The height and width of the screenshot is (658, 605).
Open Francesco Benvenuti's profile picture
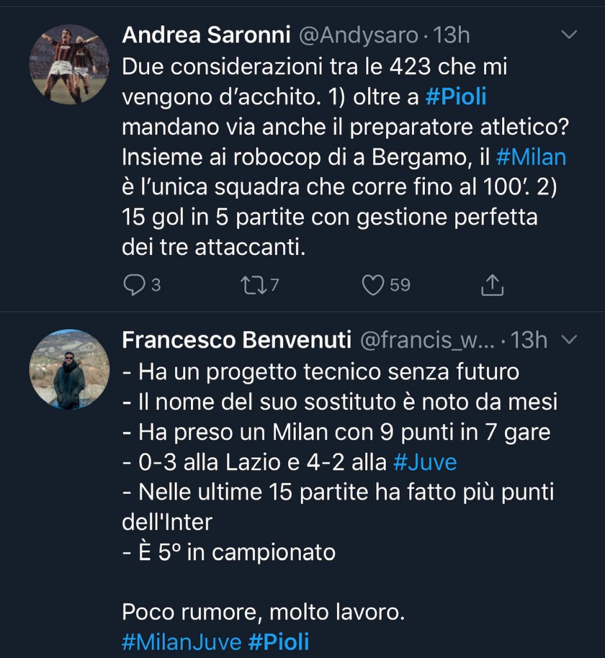point(69,369)
